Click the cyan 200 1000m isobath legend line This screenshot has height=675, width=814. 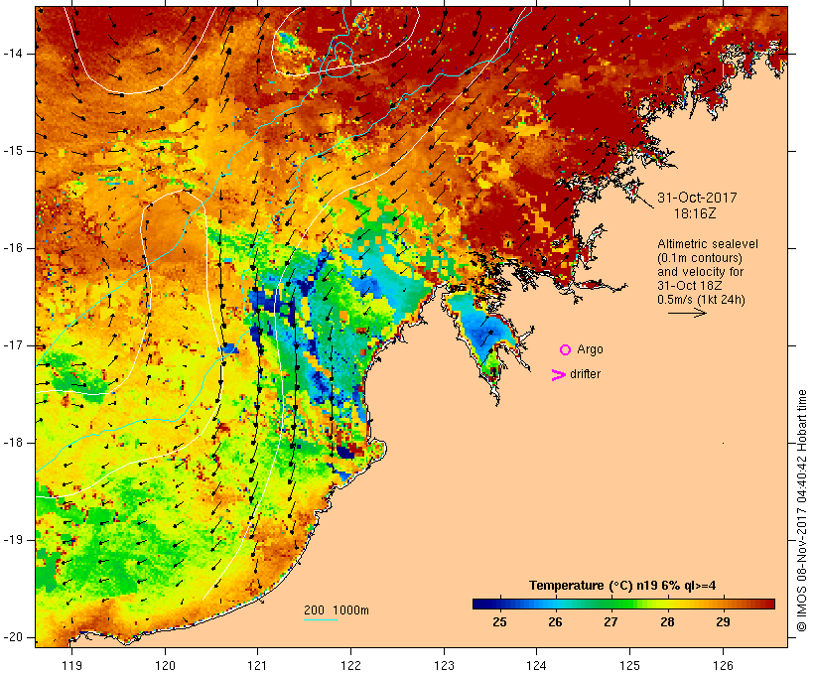[x=321, y=619]
